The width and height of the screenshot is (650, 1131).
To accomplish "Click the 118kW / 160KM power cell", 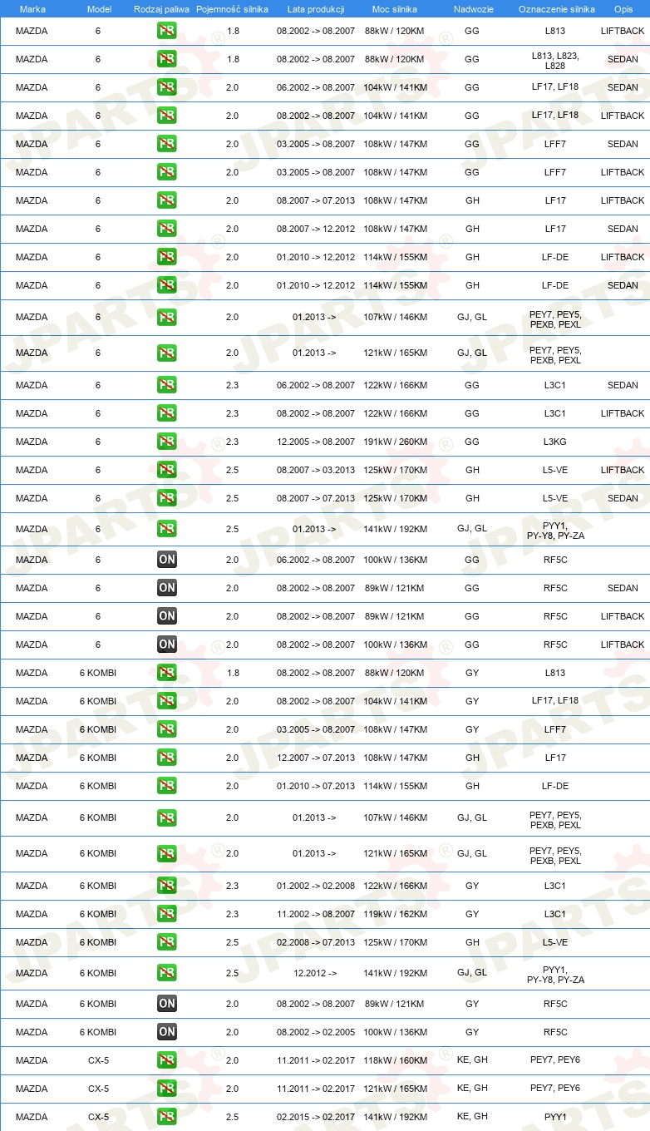I will 396,1060.
